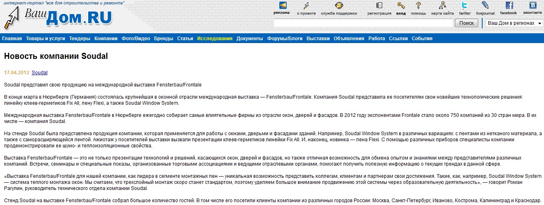Click the Facebook icon

(x=509, y=5)
